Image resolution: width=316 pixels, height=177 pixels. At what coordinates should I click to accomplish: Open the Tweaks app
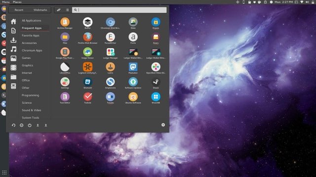pyautogui.click(x=111, y=97)
